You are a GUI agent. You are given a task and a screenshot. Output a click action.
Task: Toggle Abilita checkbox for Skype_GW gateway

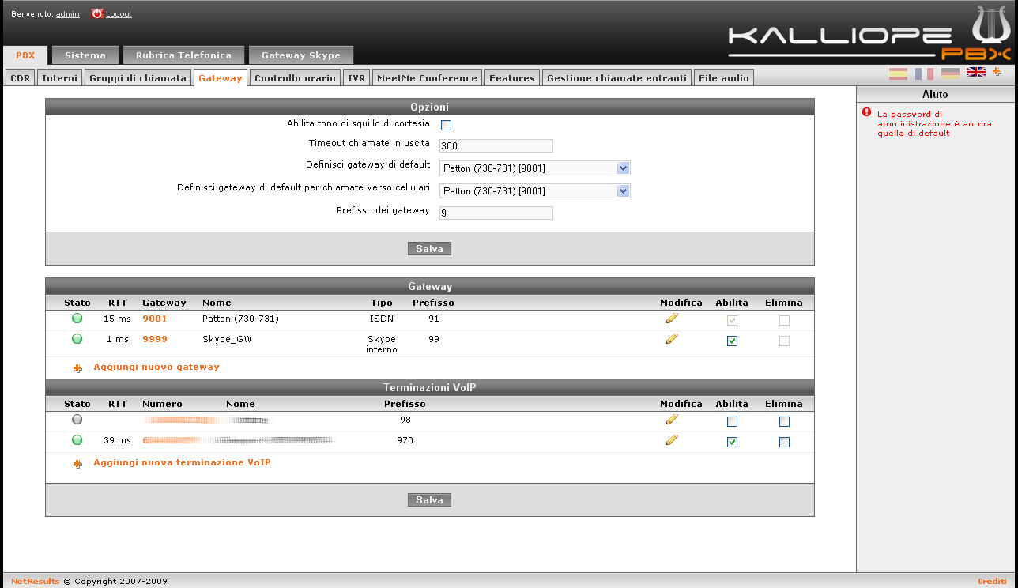point(732,341)
